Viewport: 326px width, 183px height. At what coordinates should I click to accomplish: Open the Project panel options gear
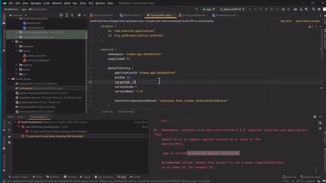pyautogui.click(x=79, y=15)
